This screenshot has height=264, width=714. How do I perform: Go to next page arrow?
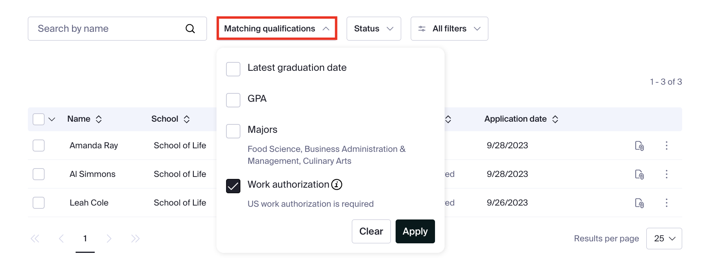click(109, 239)
